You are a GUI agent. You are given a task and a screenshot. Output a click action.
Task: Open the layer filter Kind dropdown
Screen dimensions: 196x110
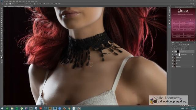175,45
